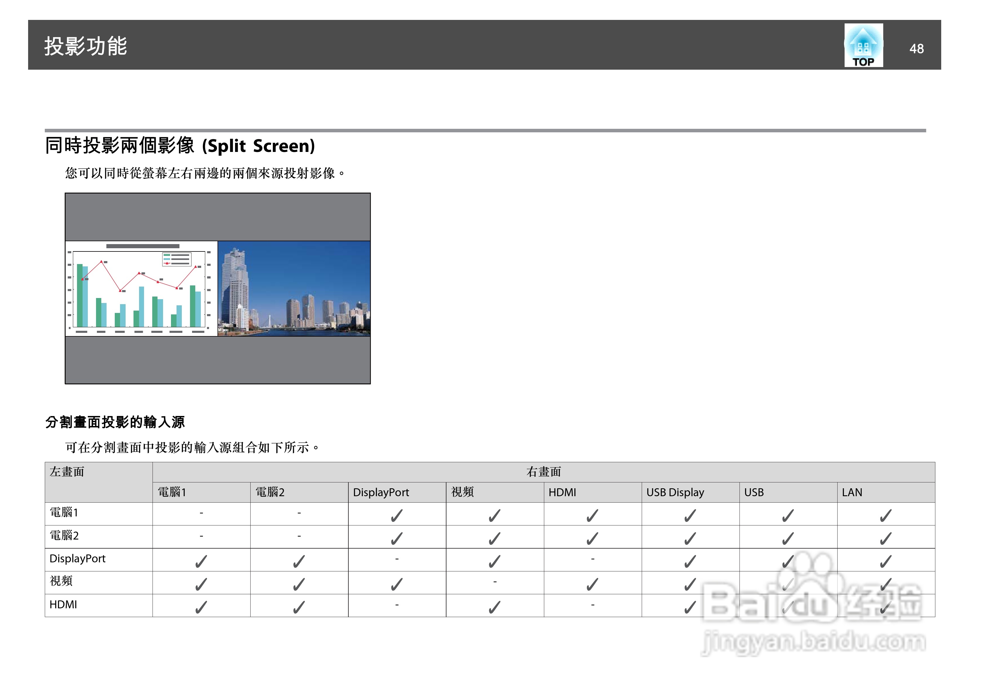986x697 pixels.
Task: Click checkmark in 視頻 row HDMI column
Action: tap(592, 584)
